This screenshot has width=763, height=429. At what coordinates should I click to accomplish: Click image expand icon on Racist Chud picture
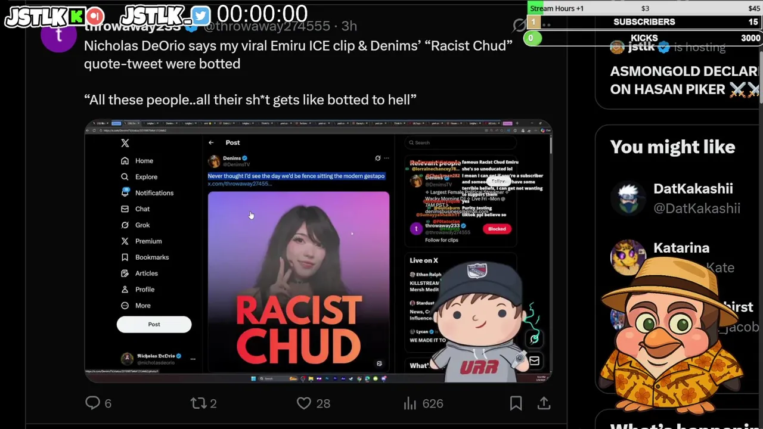click(379, 363)
